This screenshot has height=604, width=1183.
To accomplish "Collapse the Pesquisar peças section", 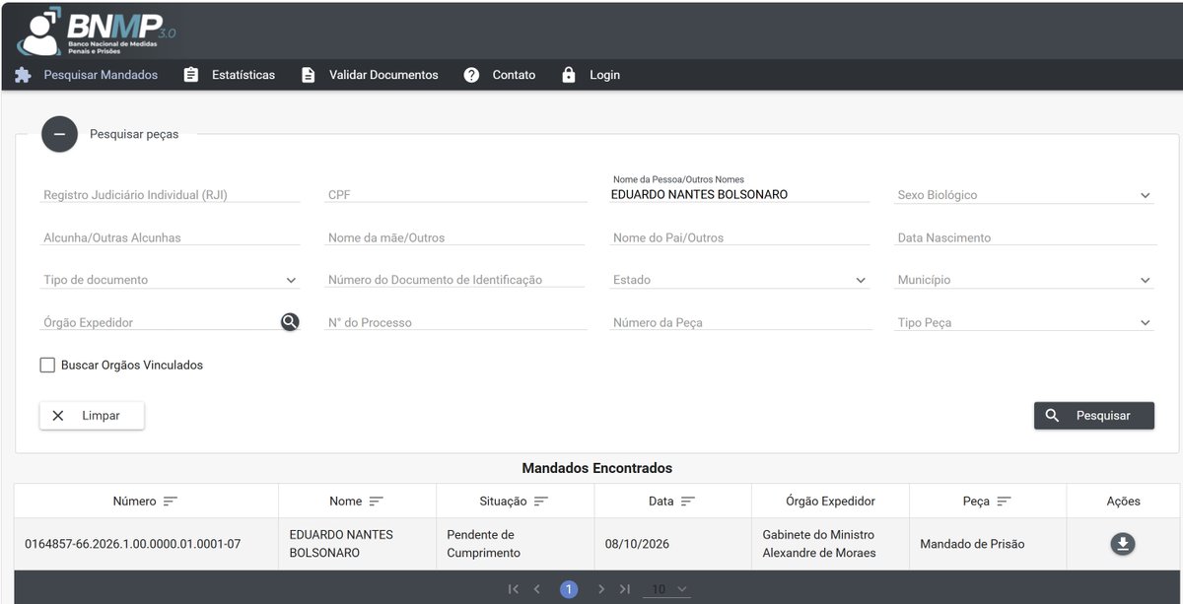I will click(x=59, y=134).
